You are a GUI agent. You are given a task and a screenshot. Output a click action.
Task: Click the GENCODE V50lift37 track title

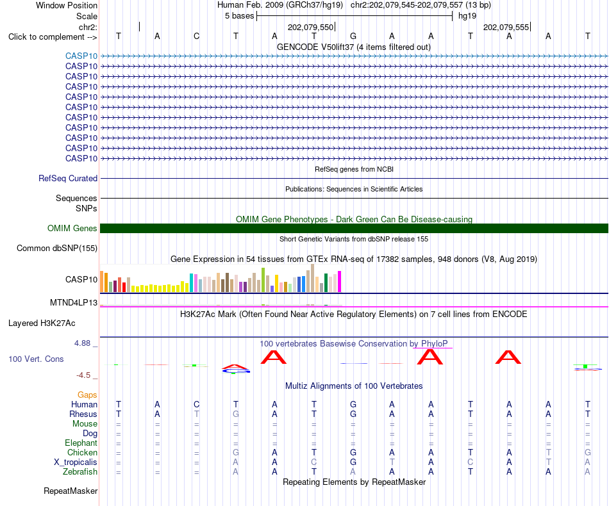click(x=354, y=47)
